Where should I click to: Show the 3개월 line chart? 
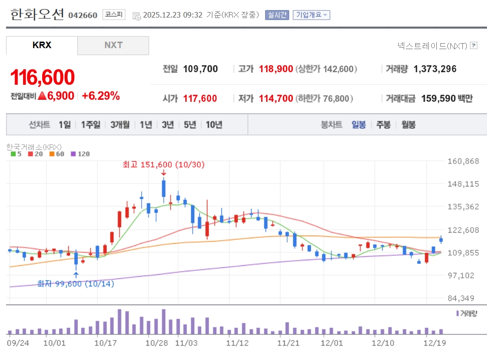pos(120,125)
